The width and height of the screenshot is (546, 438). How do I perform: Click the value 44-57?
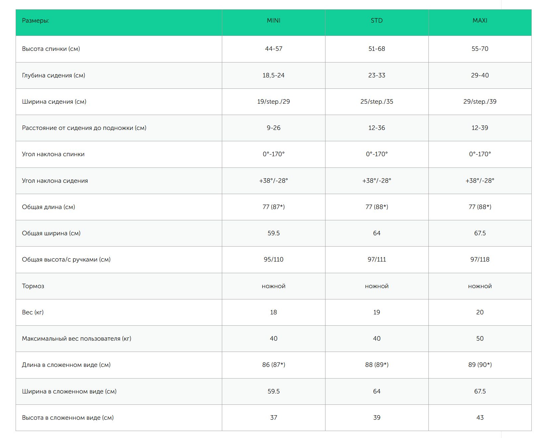273,49
